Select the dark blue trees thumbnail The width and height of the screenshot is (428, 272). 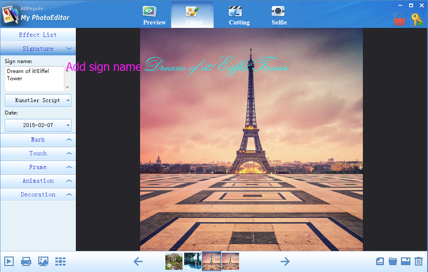tap(193, 261)
